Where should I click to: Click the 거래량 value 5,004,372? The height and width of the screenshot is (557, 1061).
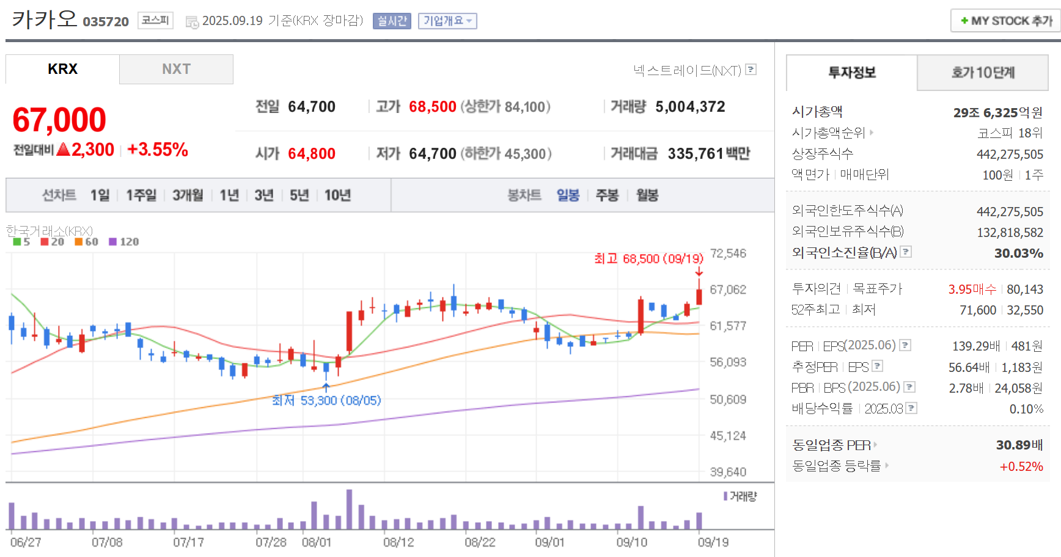tap(690, 107)
